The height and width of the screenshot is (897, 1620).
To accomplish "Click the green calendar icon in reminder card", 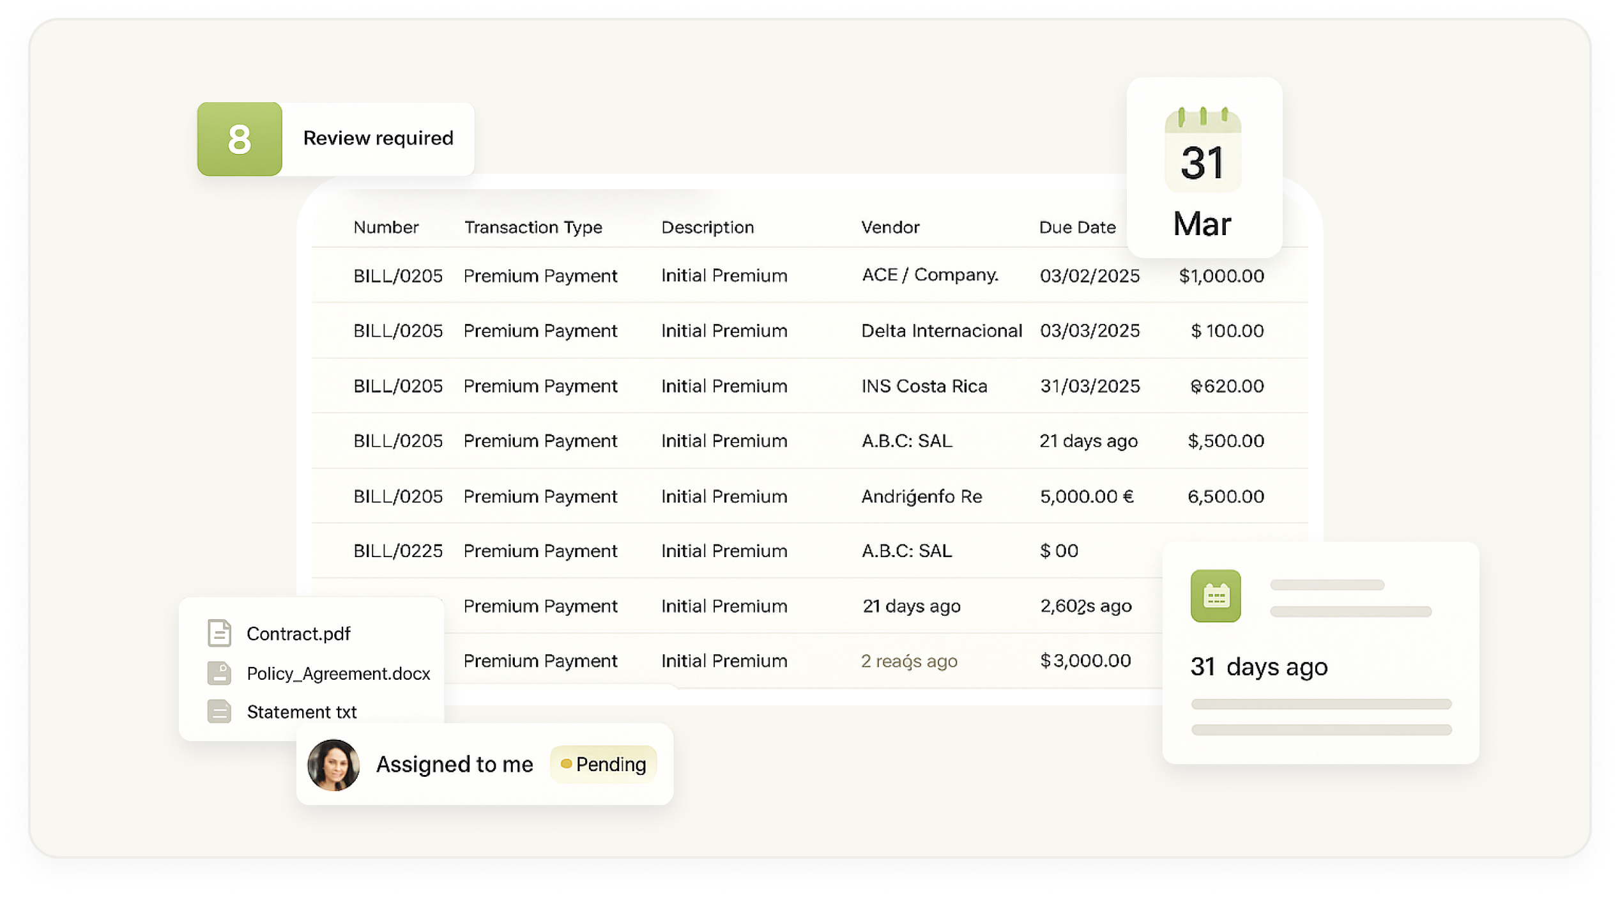I will (1215, 595).
